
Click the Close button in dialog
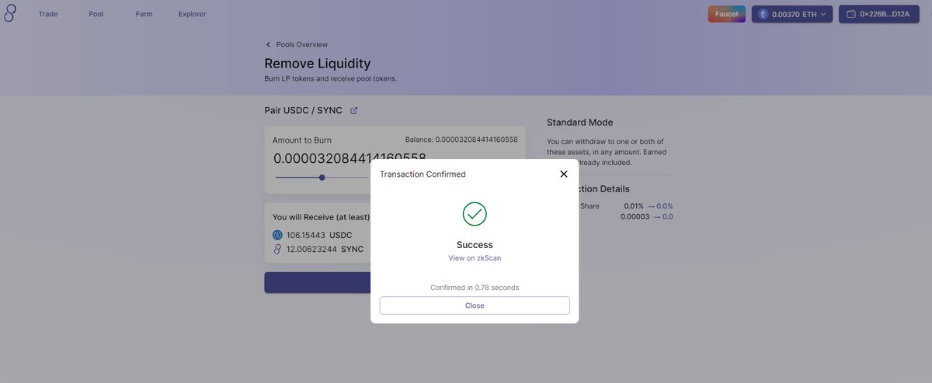tap(475, 305)
